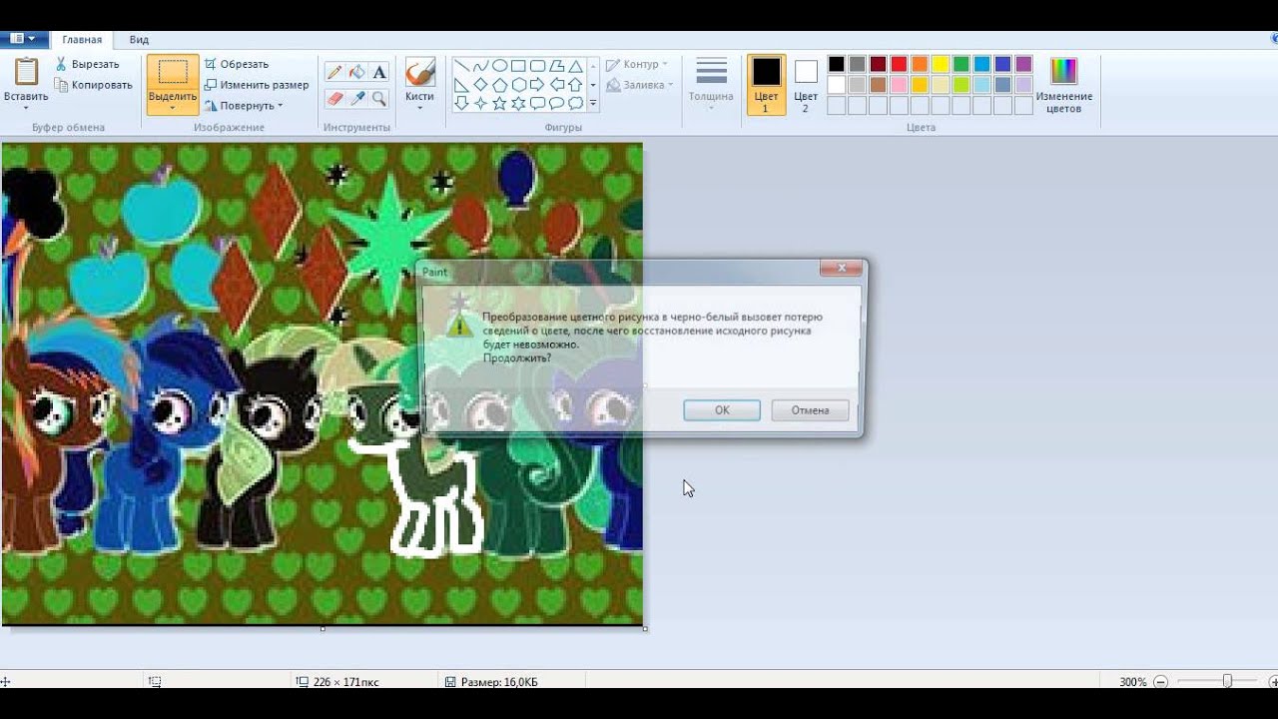Click the canvas bottom-center resize handle
The width and height of the screenshot is (1278, 719).
click(322, 628)
